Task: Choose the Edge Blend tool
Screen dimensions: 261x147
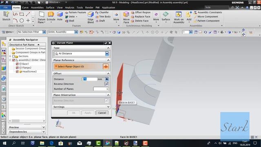Action: 91,17
